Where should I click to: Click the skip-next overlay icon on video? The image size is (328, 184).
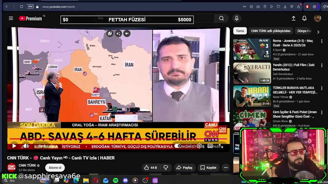click(127, 33)
